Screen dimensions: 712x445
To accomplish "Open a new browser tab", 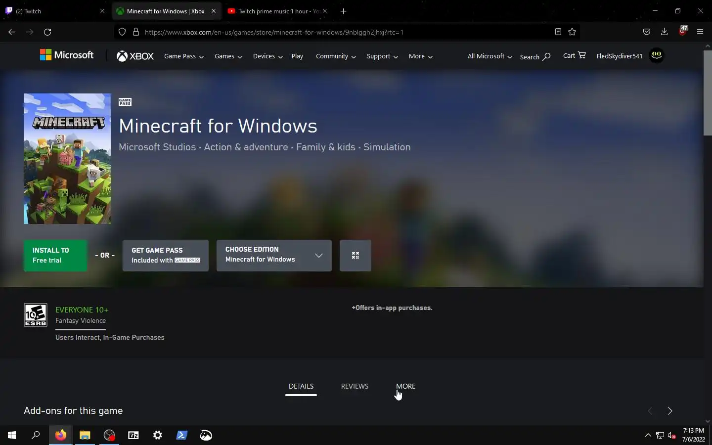I will (x=343, y=11).
